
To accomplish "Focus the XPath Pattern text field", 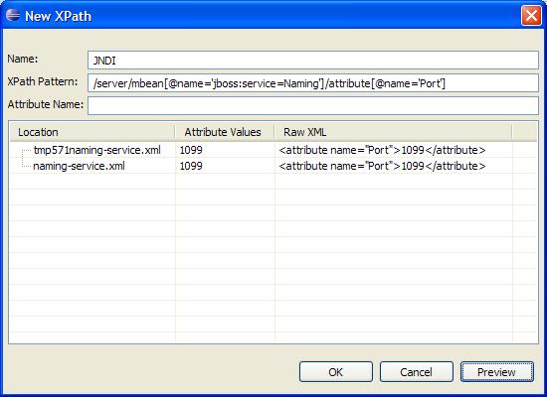I will point(313,83).
